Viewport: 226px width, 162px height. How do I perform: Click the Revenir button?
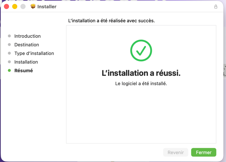176,152
